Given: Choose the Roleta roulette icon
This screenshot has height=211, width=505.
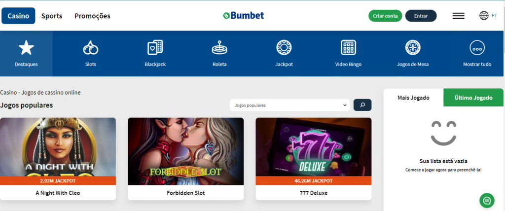Looking at the screenshot, I should click(219, 48).
